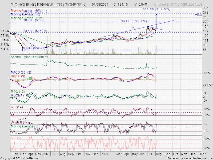213x160 pixels.
Task: Click the positive 24 ROC axis value
Action: click(x=205, y=93)
